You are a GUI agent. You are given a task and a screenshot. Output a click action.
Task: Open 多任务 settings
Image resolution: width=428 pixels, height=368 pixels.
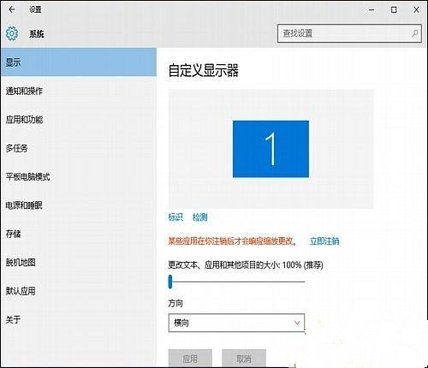(79, 148)
